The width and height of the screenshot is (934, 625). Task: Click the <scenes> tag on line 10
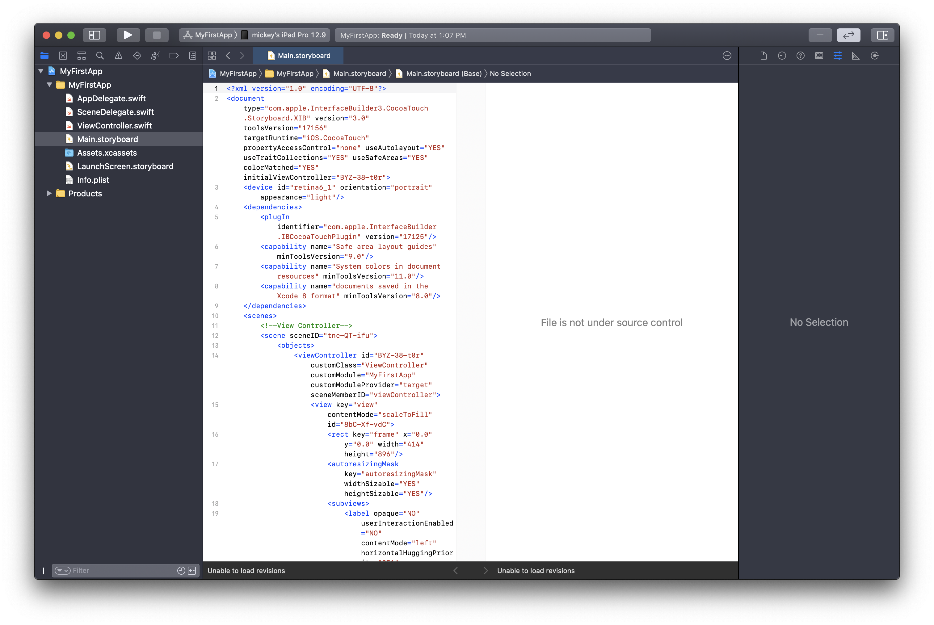tap(260, 316)
